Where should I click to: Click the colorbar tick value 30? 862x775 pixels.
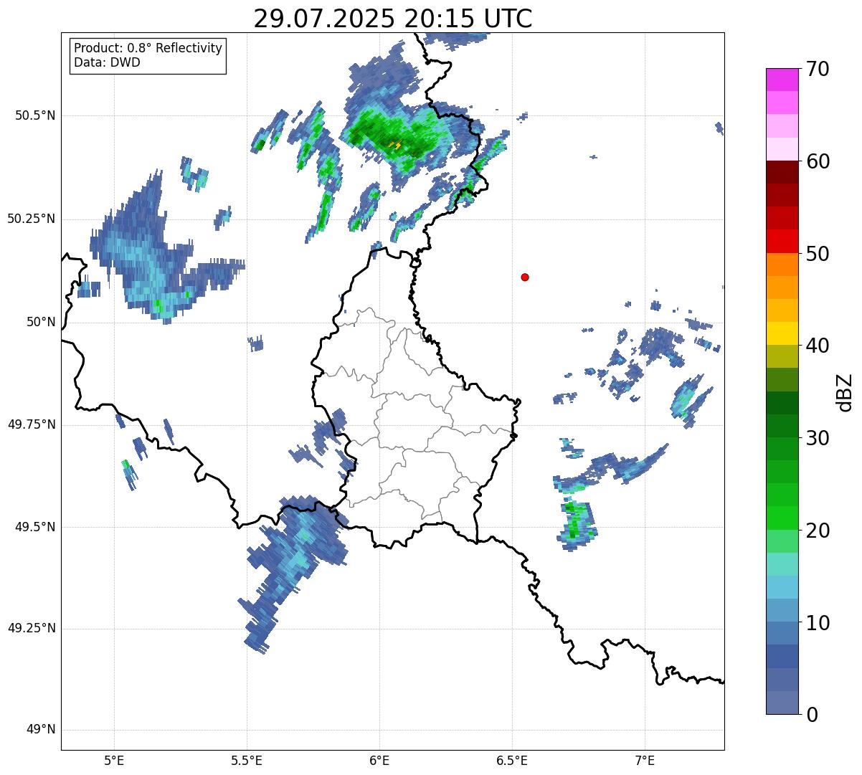(x=818, y=438)
